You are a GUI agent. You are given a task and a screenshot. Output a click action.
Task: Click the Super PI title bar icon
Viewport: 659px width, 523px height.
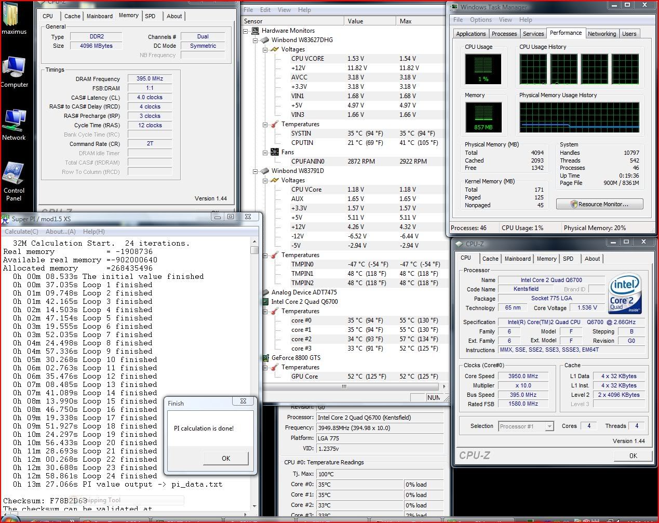click(x=5, y=218)
